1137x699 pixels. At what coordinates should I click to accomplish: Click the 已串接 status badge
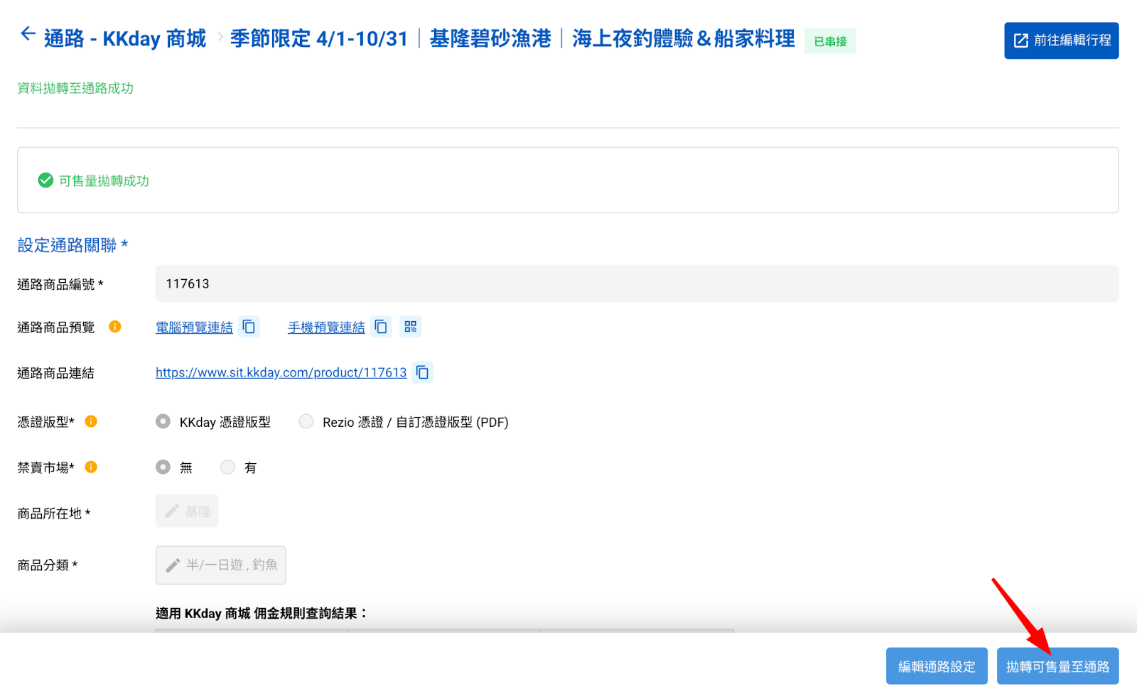coord(830,41)
